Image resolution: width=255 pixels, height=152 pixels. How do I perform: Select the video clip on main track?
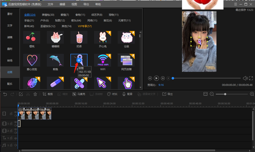(x=35, y=114)
